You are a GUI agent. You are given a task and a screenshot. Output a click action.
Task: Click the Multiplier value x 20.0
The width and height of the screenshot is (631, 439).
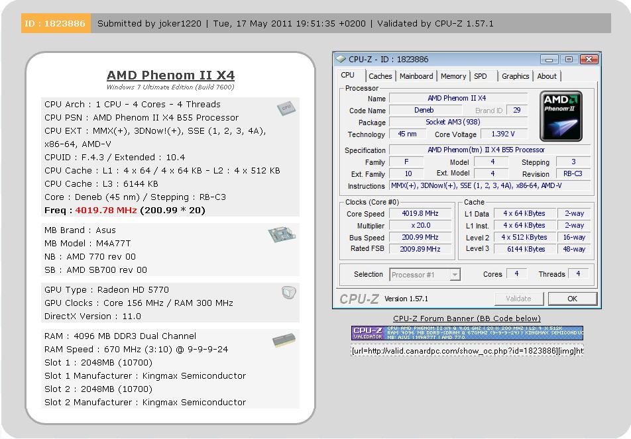click(420, 226)
